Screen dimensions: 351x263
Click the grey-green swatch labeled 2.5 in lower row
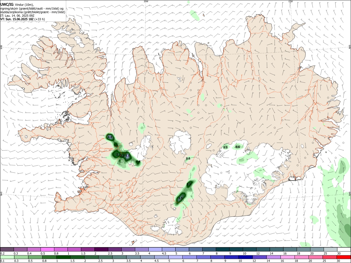106,257
